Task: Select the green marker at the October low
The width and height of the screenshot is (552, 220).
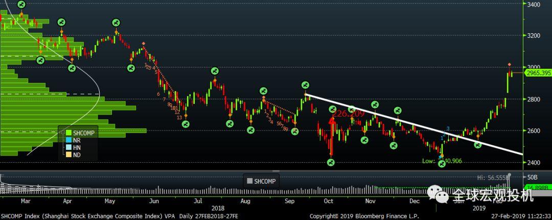Action: [x=331, y=162]
